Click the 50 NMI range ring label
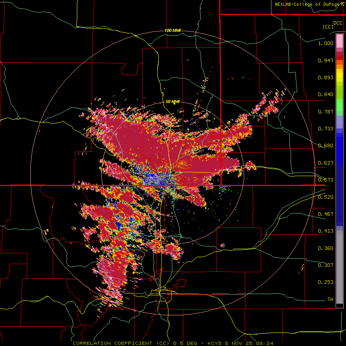 (x=173, y=102)
